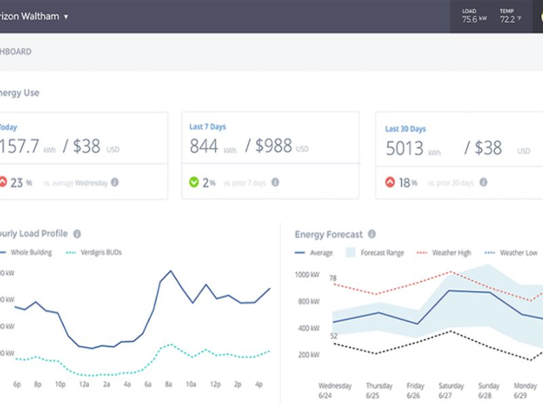Viewport: 543px width, 407px height.
Task: Toggle the Verdigris BUDs legend series
Action: [94, 252]
